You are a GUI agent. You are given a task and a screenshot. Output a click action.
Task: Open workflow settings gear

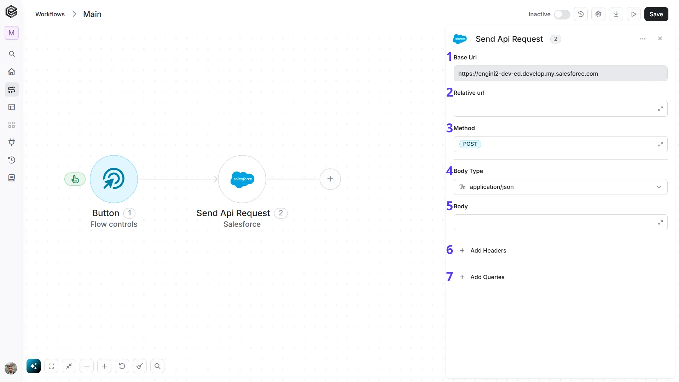click(x=598, y=14)
